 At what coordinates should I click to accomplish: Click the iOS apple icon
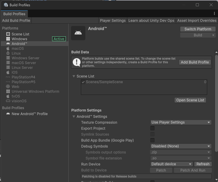[x=8, y=72]
